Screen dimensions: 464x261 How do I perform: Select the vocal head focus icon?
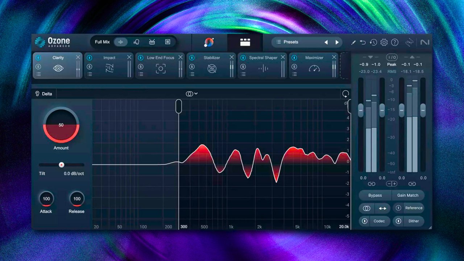[x=136, y=42]
